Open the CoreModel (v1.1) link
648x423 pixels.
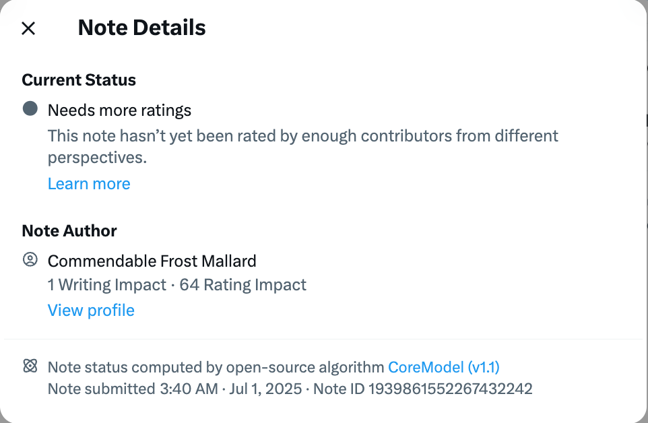coord(444,367)
